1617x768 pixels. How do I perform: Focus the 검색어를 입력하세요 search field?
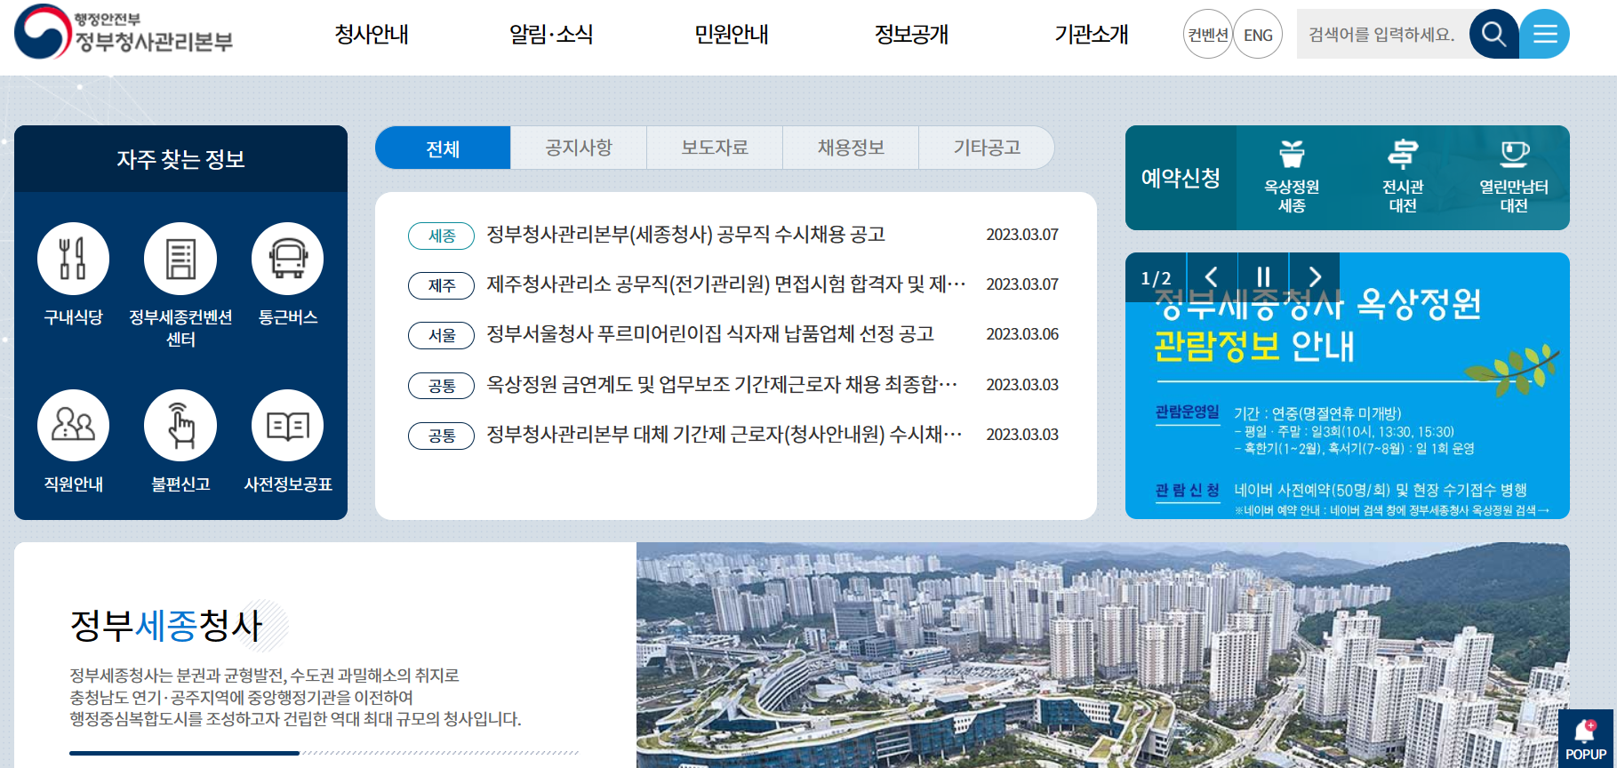(x=1383, y=35)
